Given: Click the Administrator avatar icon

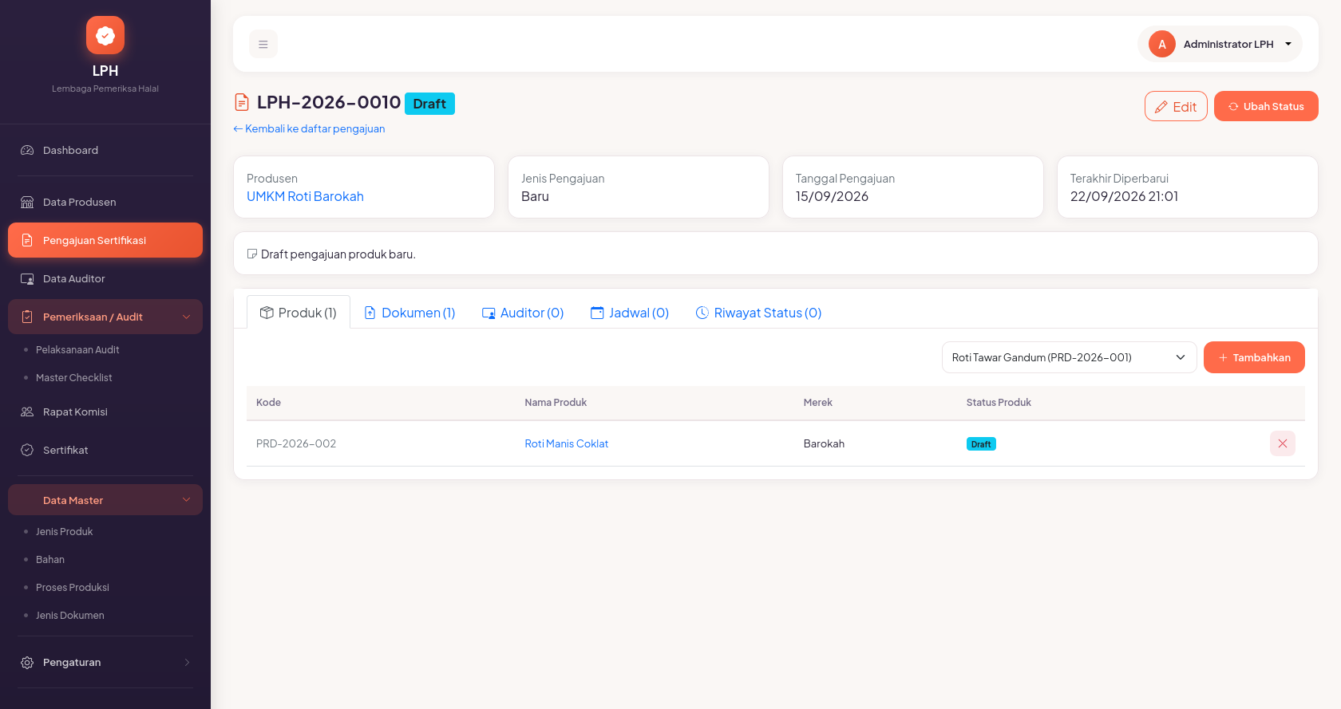Looking at the screenshot, I should (1162, 44).
